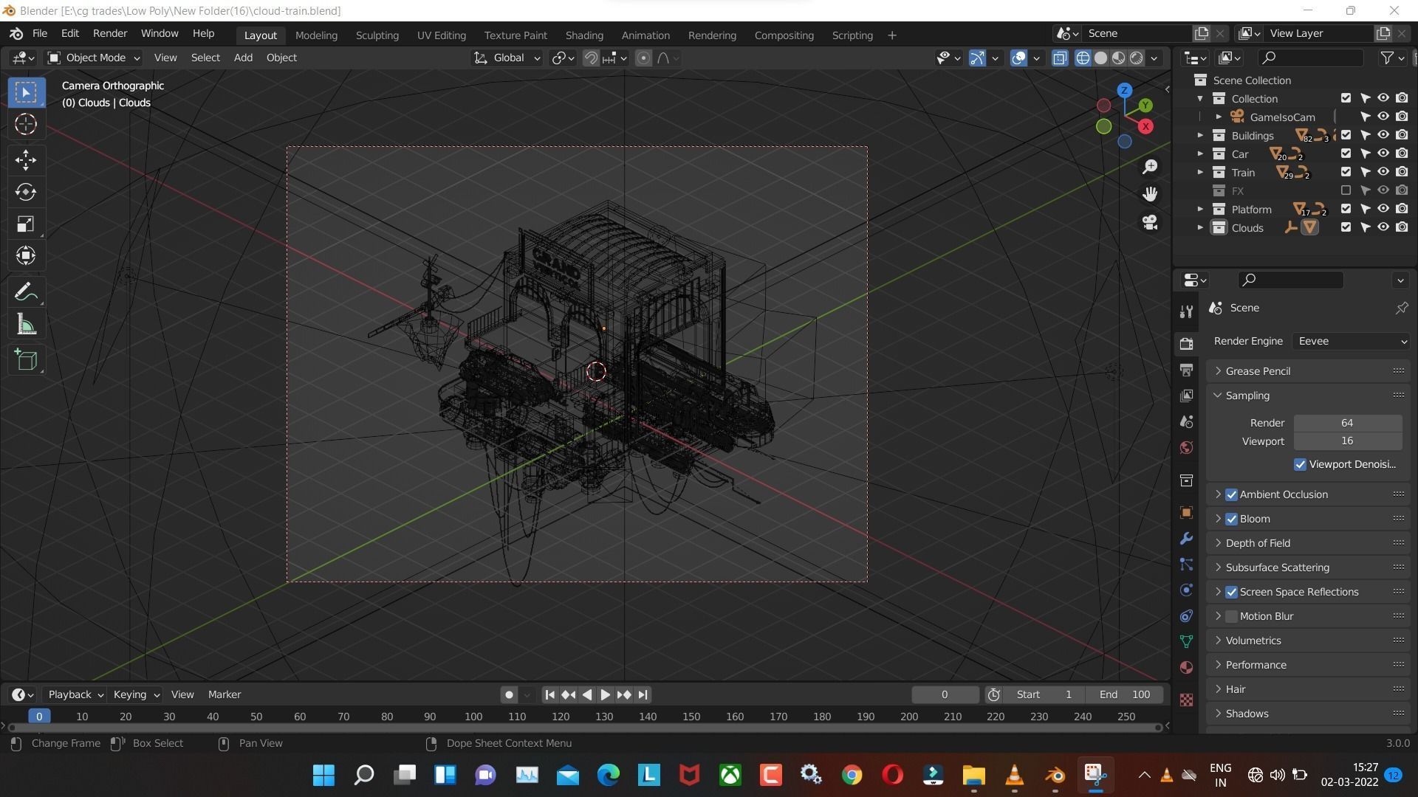Select the Rotate tool
Image resolution: width=1418 pixels, height=797 pixels.
pyautogui.click(x=26, y=192)
